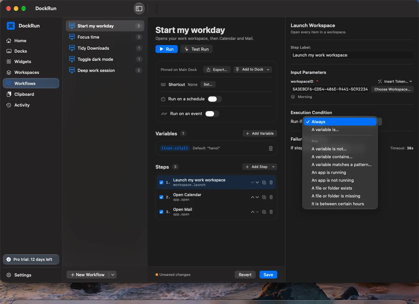Open the Insert Token dropdown
419x304 pixels.
395,81
